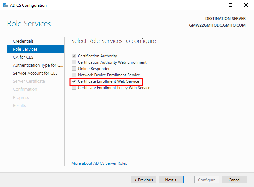
Task: Uncheck Certificate Enrollment Web Service checkbox
Action: [74, 81]
